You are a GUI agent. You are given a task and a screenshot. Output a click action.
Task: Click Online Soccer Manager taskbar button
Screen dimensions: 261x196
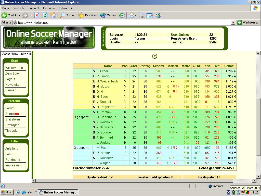click(x=58, y=192)
